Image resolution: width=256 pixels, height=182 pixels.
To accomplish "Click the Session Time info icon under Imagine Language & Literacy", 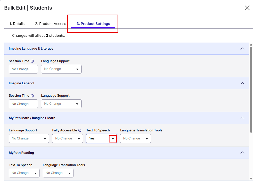I will (32, 61).
